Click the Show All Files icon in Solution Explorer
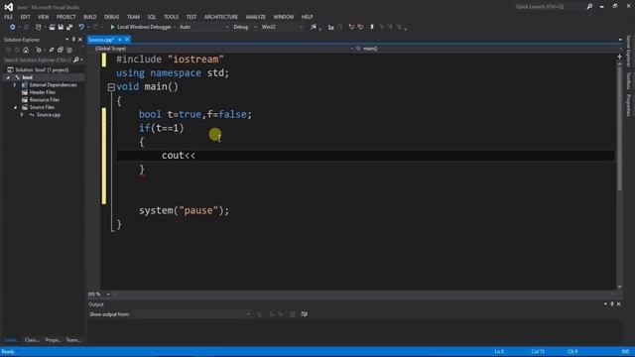Viewport: 635px width, 357px height. [69, 50]
